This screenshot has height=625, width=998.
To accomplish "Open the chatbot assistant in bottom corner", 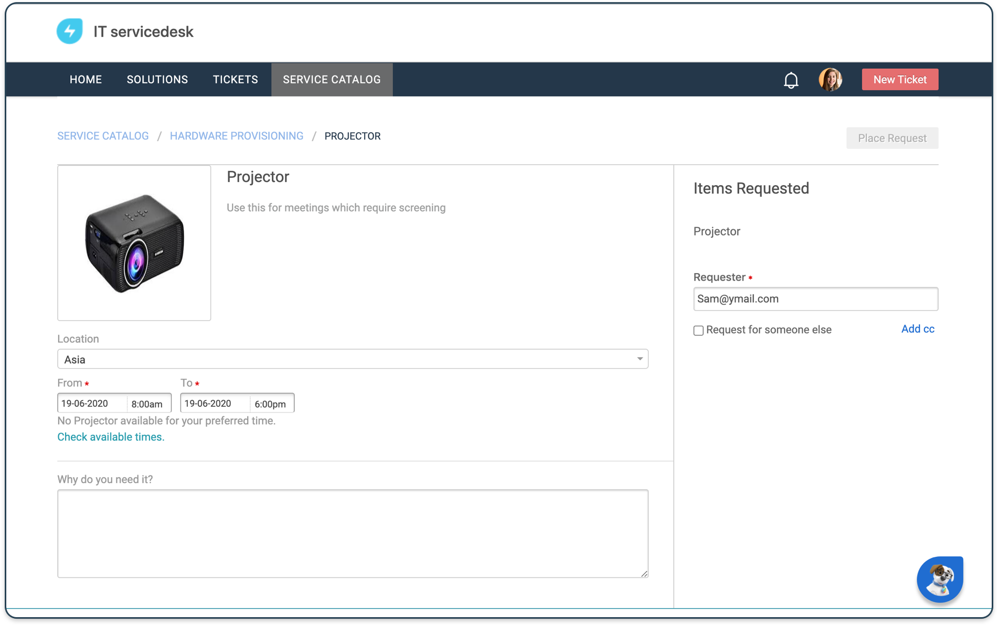I will pyautogui.click(x=940, y=579).
